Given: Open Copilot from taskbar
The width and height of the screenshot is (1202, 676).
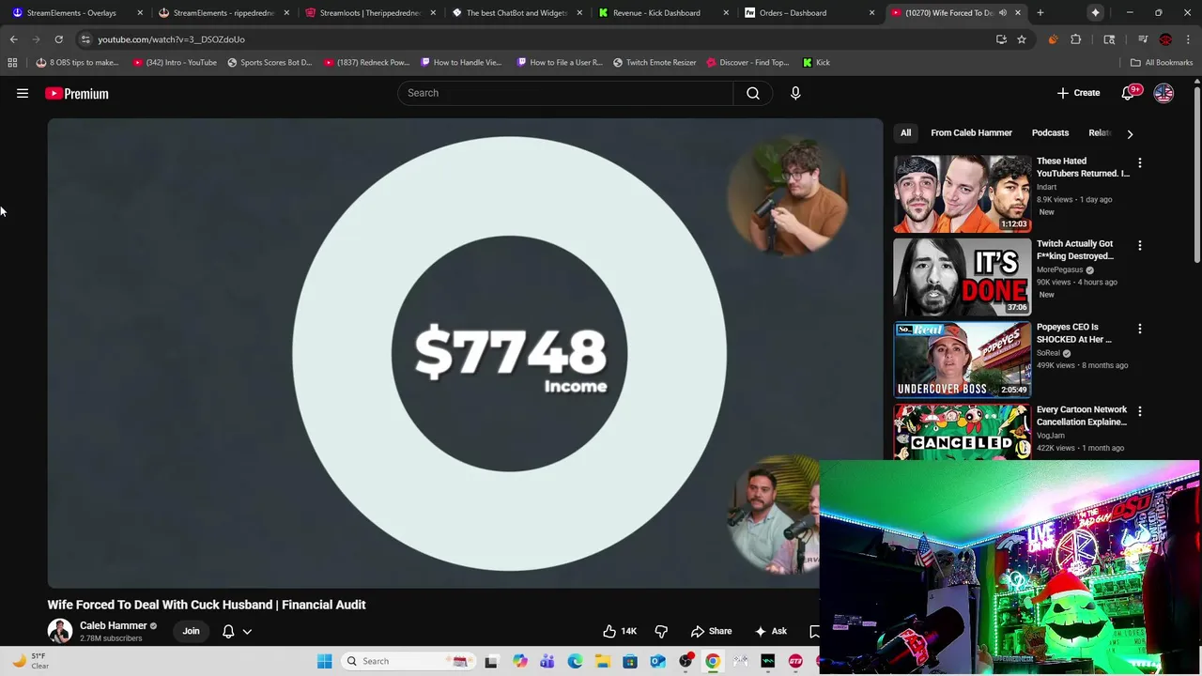Looking at the screenshot, I should pyautogui.click(x=519, y=661).
